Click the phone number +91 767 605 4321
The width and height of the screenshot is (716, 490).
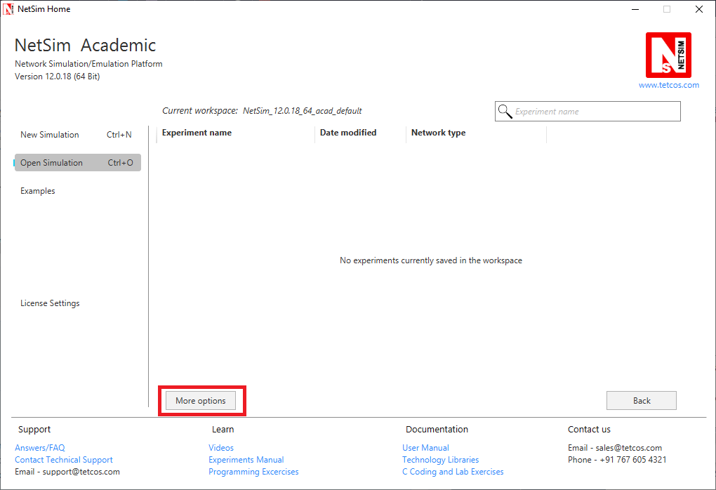click(633, 460)
